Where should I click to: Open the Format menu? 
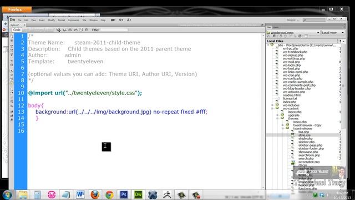pos(62,20)
